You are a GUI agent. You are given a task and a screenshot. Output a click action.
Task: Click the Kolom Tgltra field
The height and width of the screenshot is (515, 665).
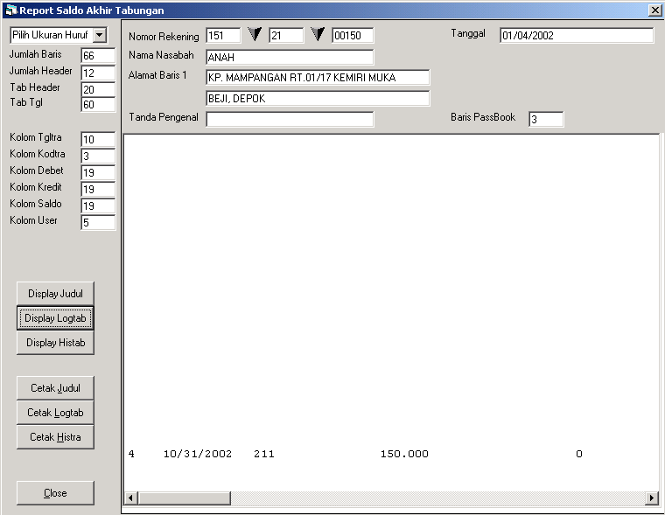98,139
